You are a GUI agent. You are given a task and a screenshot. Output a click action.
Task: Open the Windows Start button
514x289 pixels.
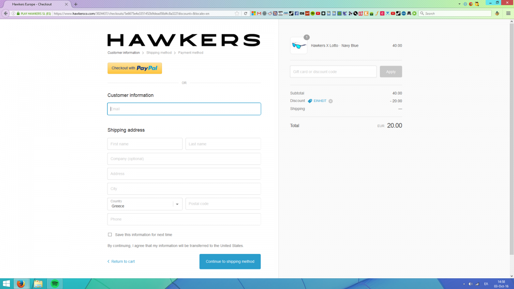coord(6,283)
